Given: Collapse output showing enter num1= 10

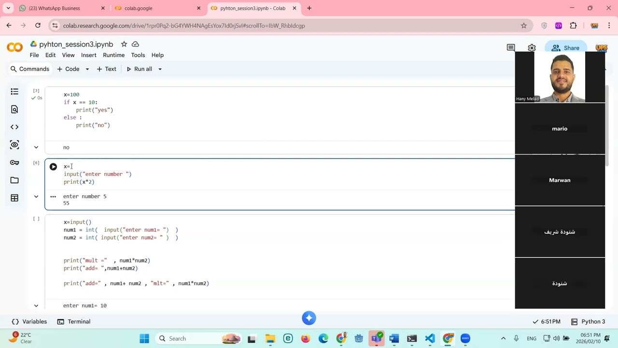Looking at the screenshot, I should (36, 306).
